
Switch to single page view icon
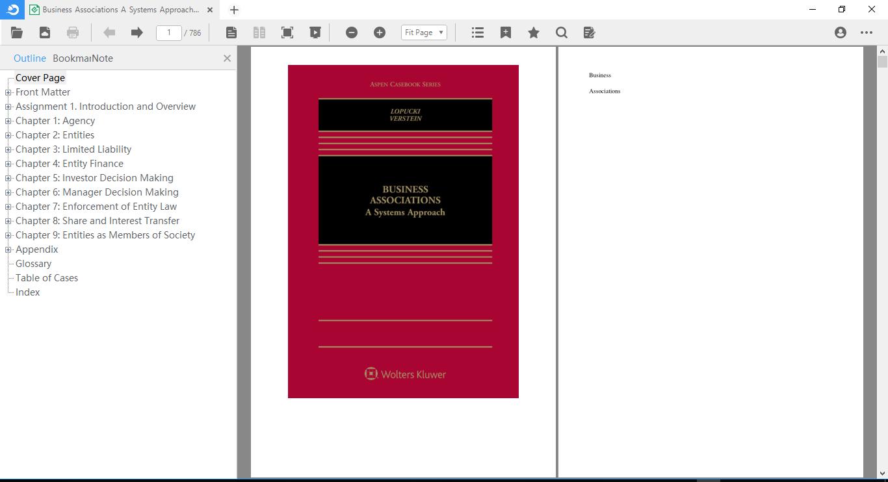tap(231, 32)
